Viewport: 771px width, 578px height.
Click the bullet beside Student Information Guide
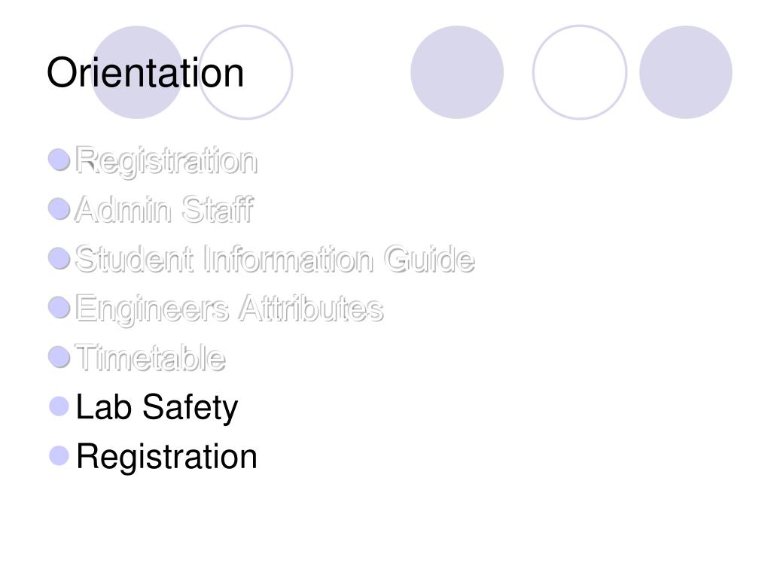click(x=59, y=258)
